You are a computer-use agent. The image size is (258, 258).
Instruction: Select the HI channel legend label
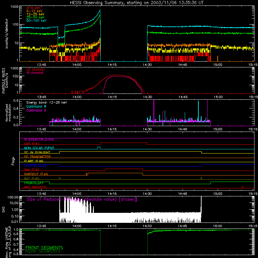click(35, 73)
